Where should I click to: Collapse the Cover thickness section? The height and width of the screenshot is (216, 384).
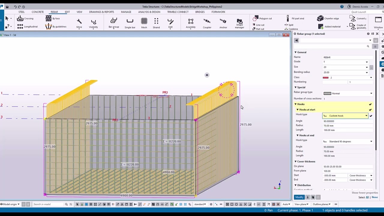point(295,162)
